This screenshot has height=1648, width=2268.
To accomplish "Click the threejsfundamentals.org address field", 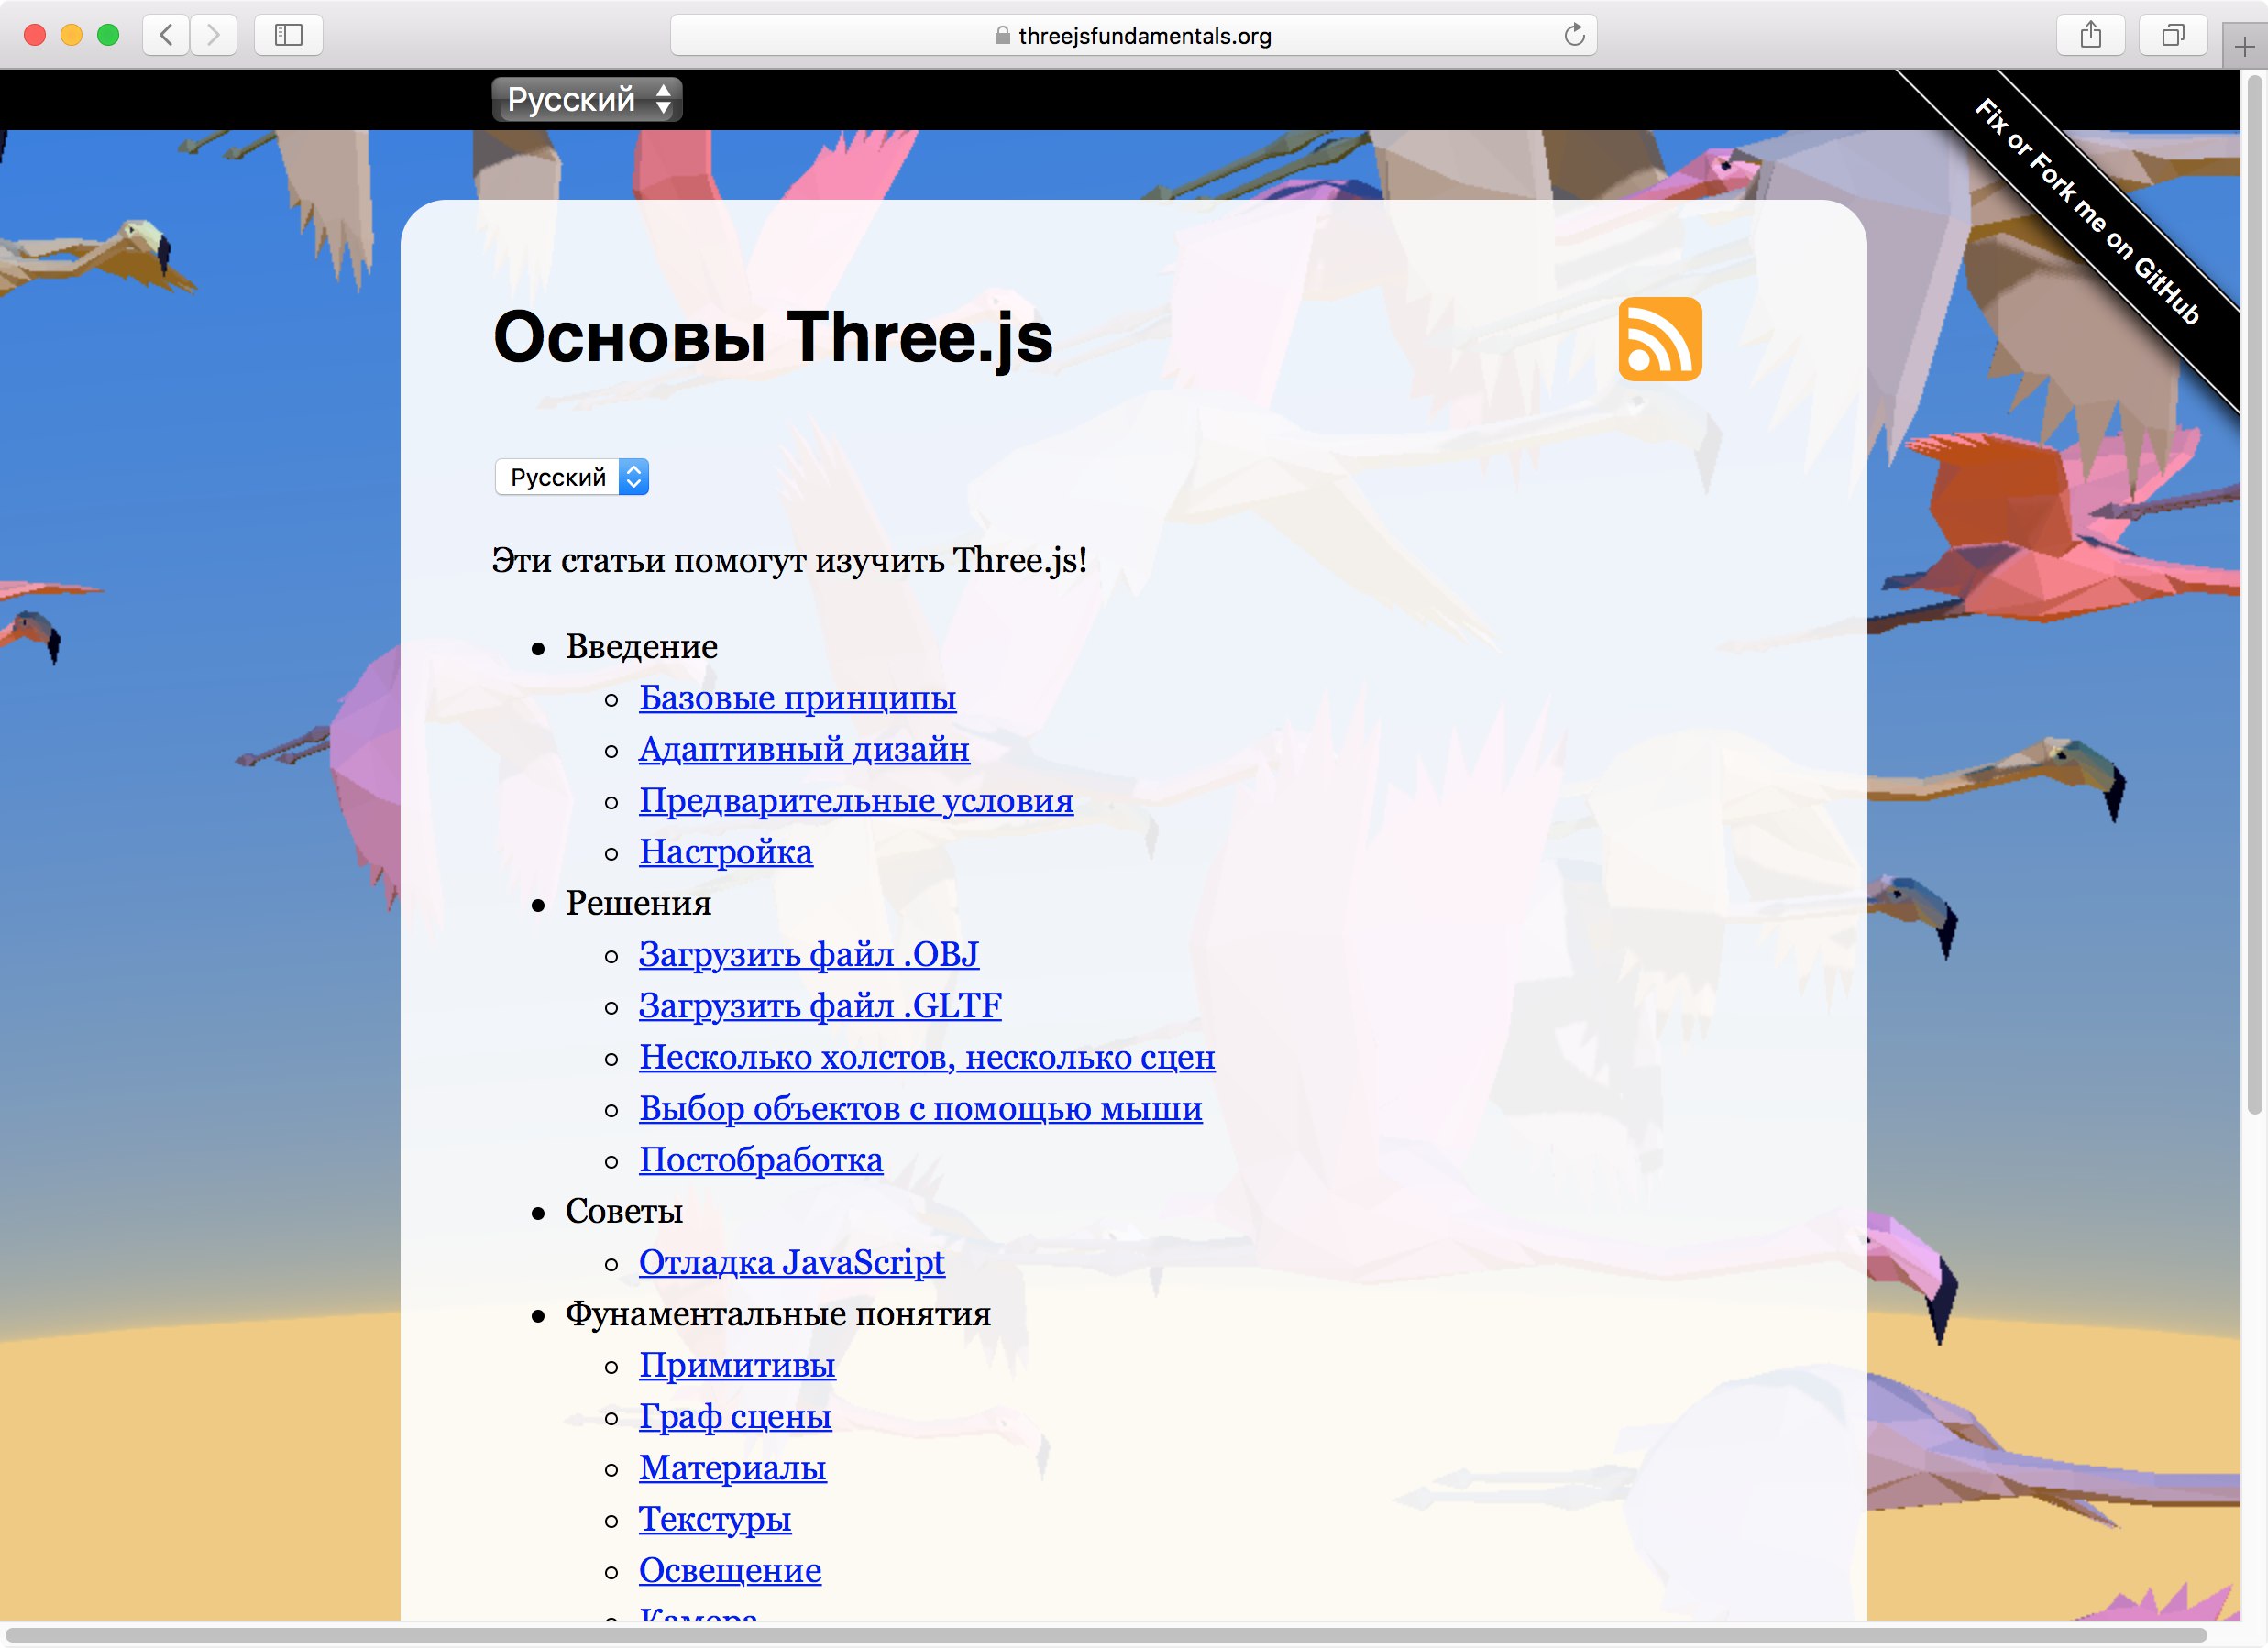I will pyautogui.click(x=1133, y=35).
